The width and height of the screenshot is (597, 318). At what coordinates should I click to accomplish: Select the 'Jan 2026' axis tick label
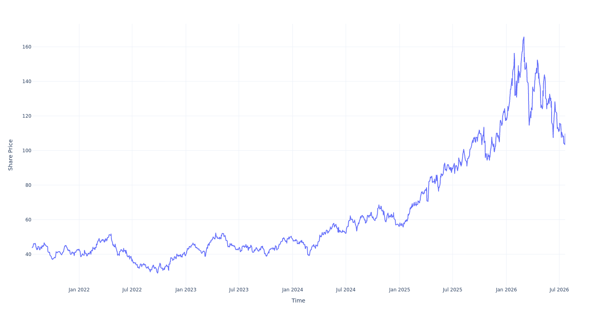pos(506,290)
